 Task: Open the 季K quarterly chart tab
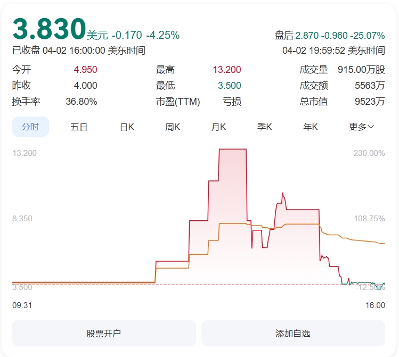[265, 127]
